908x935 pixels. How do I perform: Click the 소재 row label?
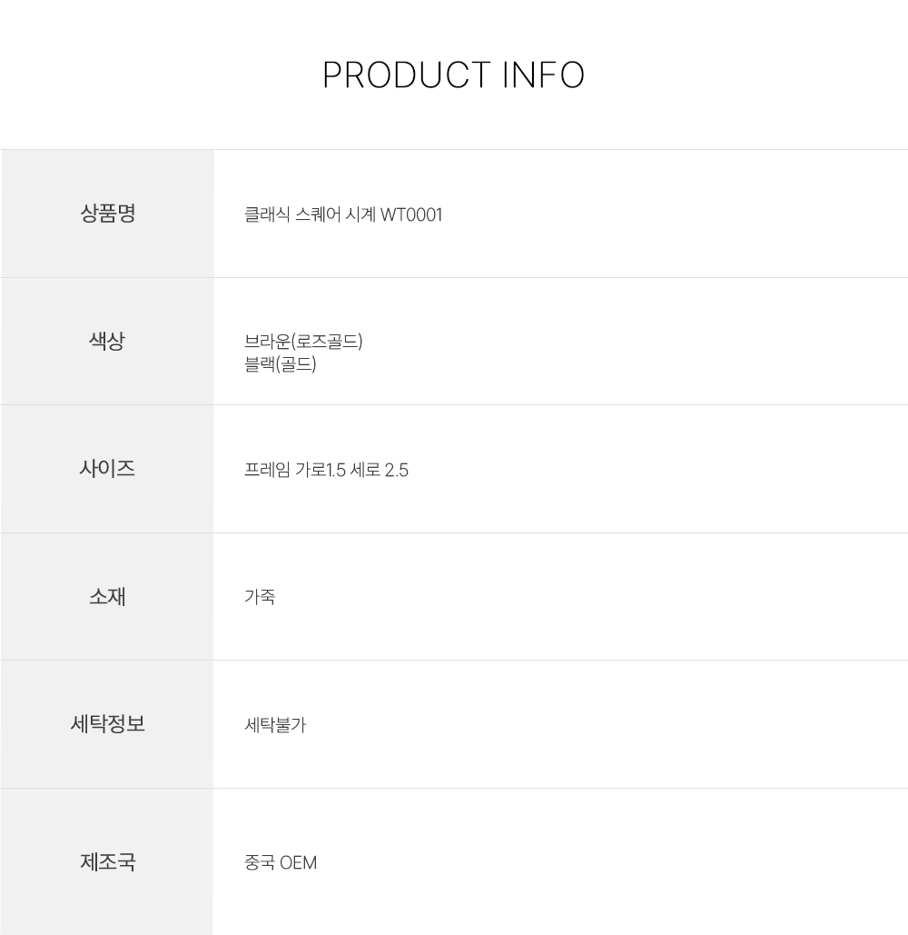coord(107,597)
